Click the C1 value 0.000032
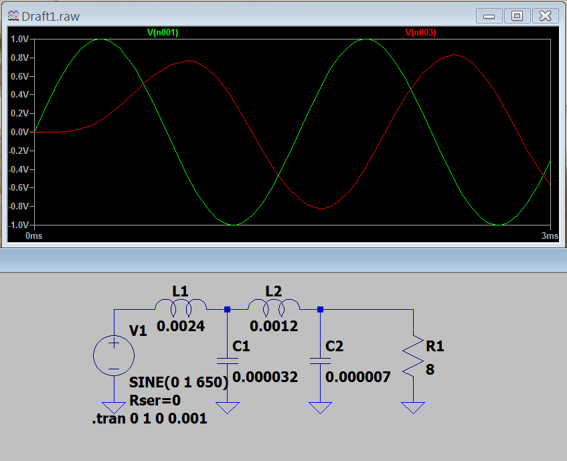Screen dimensions: 567x461 265,377
